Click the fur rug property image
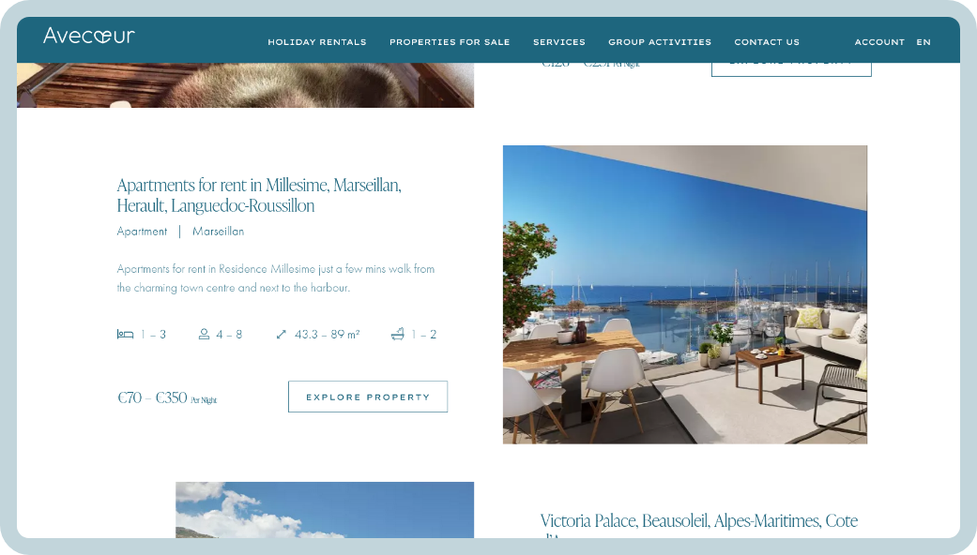 [246, 85]
